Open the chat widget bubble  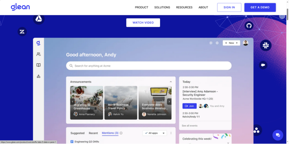coord(278,135)
